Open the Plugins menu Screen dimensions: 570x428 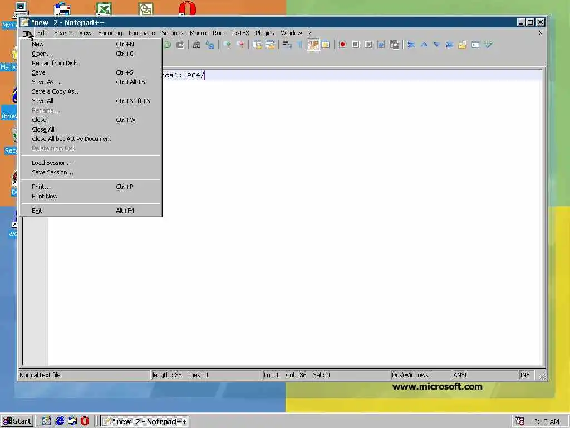[x=264, y=33]
